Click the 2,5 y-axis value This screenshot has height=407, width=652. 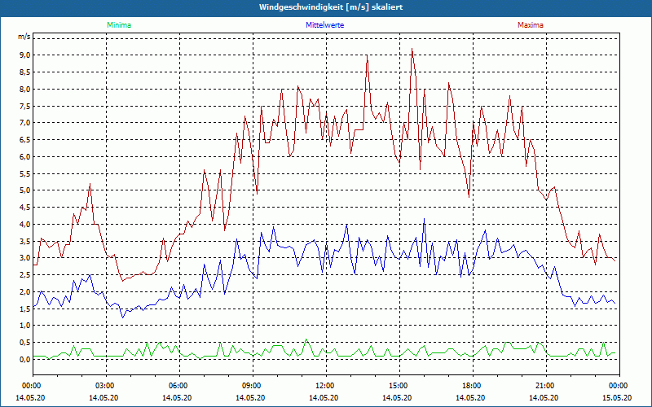25,275
